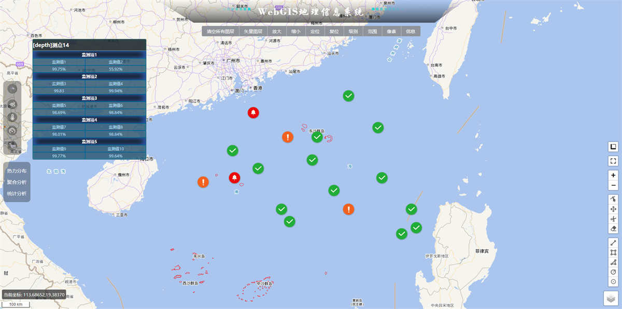Click the 99.64% value cell
Screen dimensions: 622x309
[x=116, y=156]
